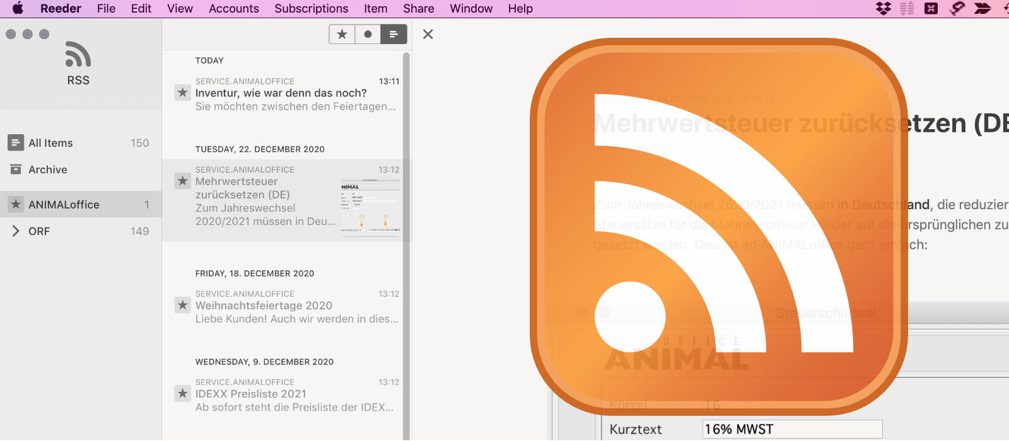Image resolution: width=1009 pixels, height=441 pixels.
Task: Open the Window menu
Action: tap(471, 9)
